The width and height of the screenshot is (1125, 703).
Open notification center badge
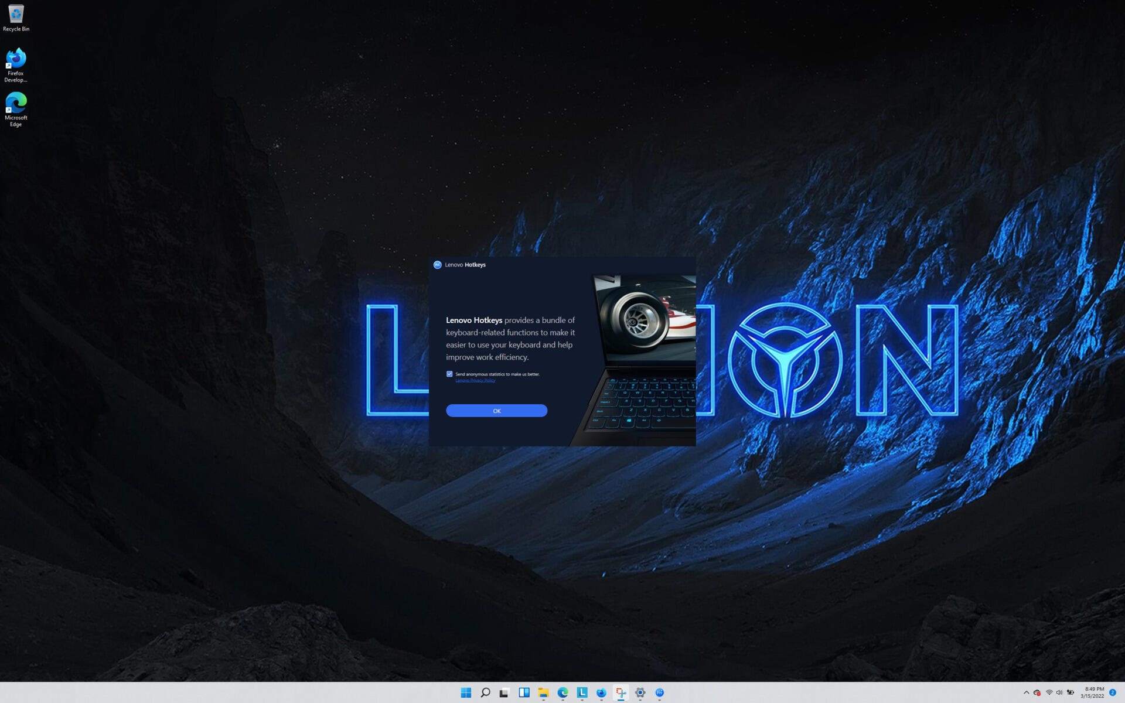coord(1113,692)
